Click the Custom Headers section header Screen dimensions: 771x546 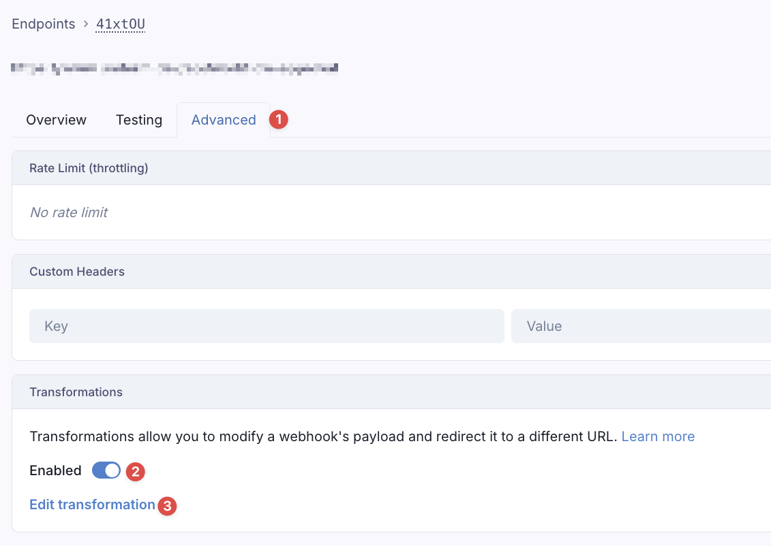click(x=77, y=272)
